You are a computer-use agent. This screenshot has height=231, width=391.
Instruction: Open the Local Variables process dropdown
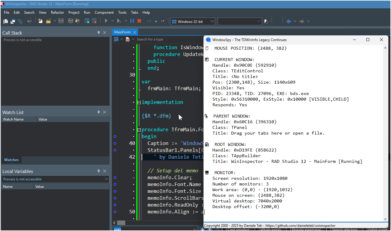coord(107,179)
